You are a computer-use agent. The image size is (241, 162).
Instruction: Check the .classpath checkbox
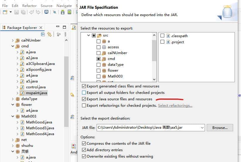pyautogui.click(x=162, y=36)
